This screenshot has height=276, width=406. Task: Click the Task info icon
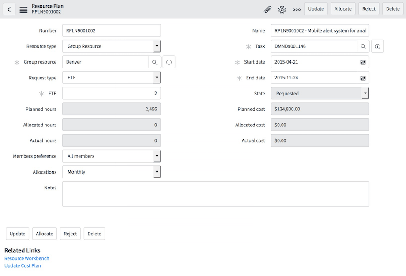tap(377, 46)
